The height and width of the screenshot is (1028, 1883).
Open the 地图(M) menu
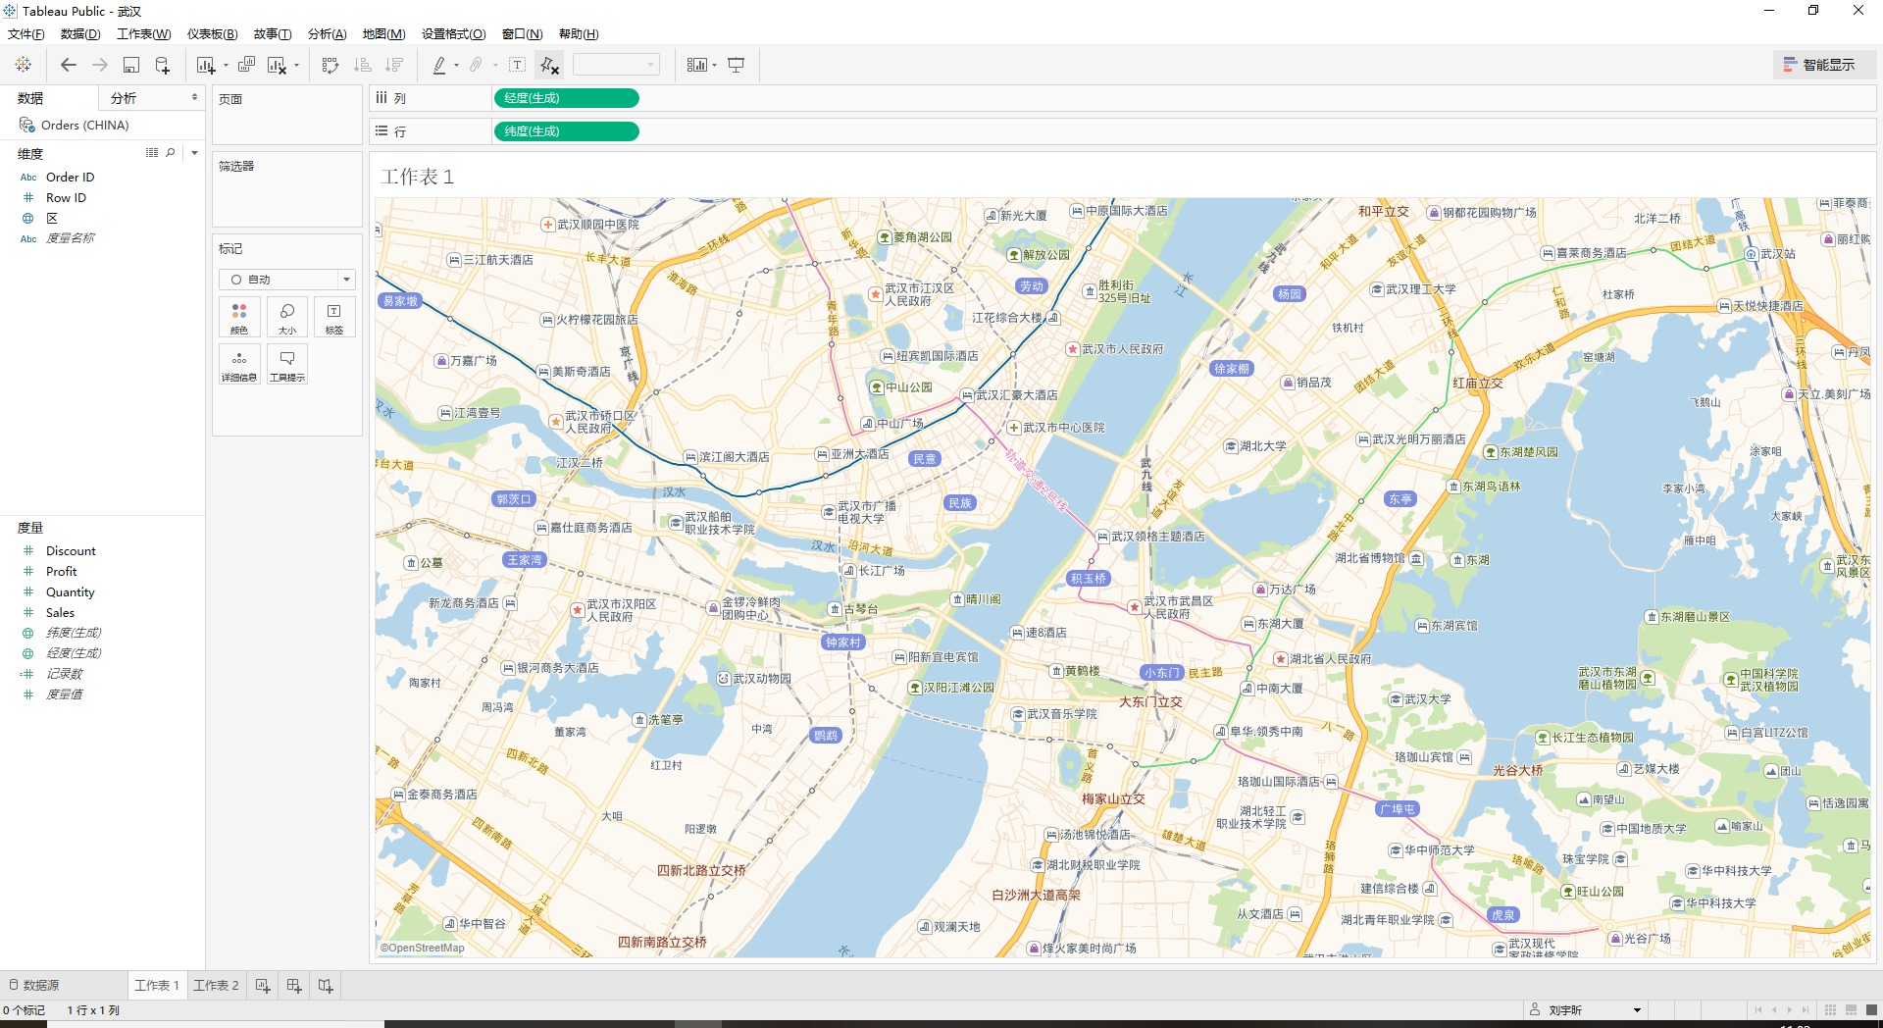click(383, 34)
